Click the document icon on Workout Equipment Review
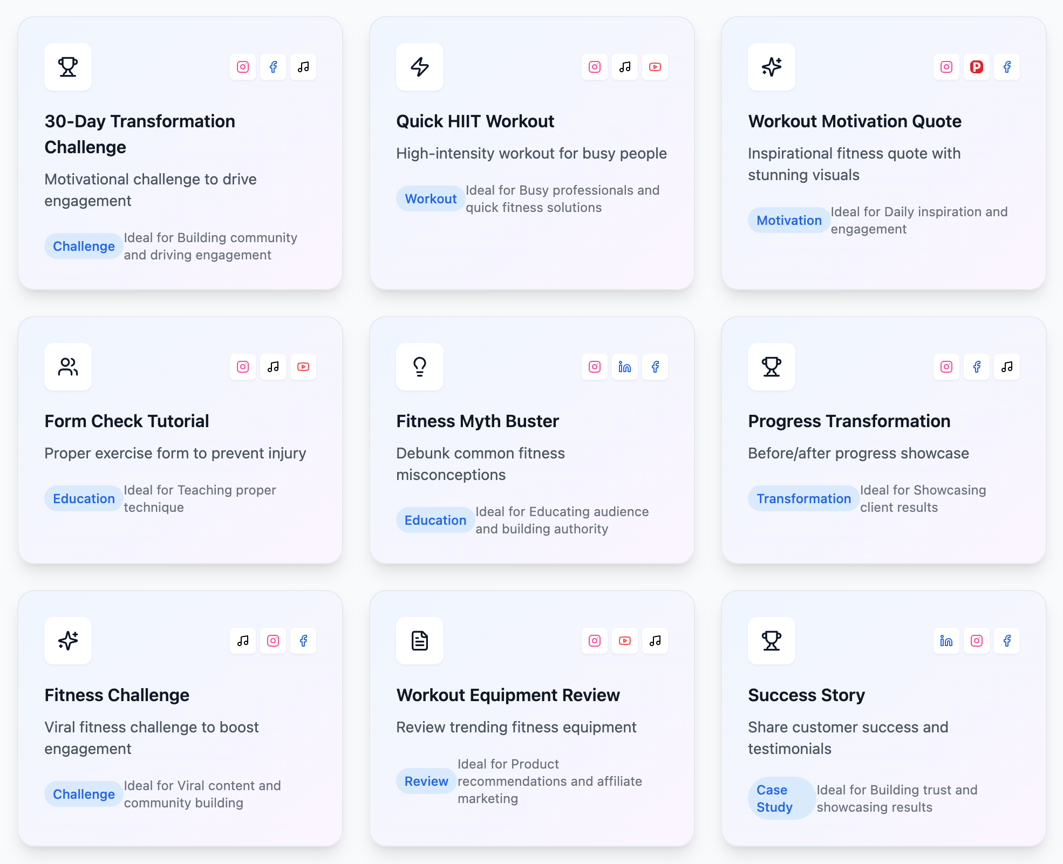The image size is (1063, 864). (419, 641)
